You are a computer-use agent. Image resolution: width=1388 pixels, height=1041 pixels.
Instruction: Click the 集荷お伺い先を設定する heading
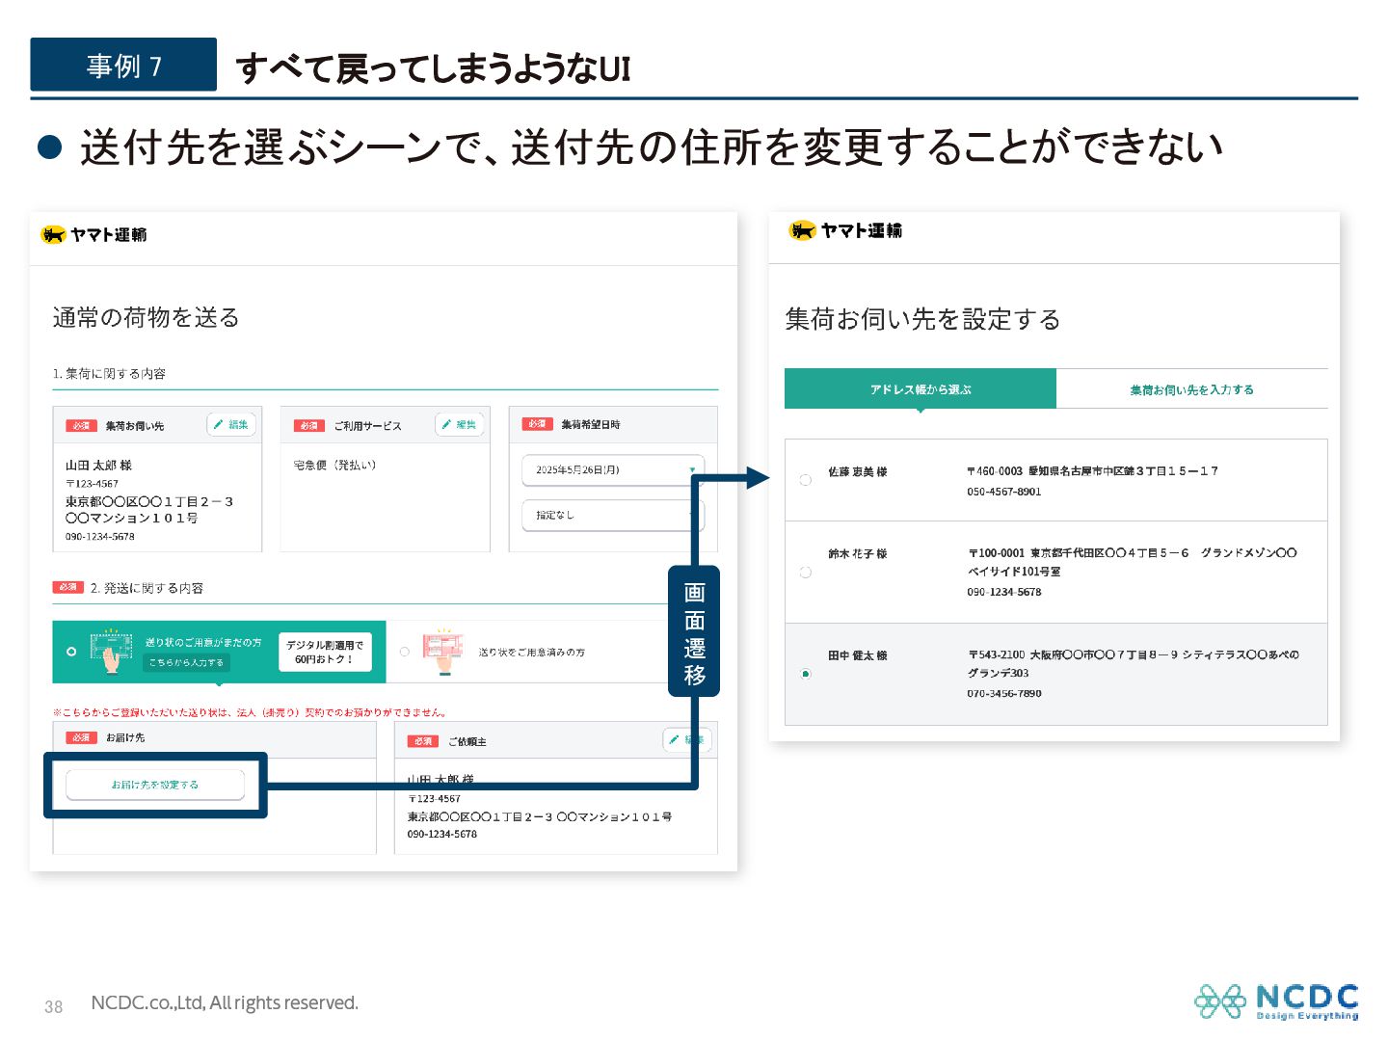[x=922, y=319]
